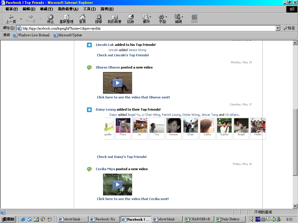This screenshot has width=298, height=223.
Task: Open Search (搜尋) toolbar icon
Action: click(98, 19)
